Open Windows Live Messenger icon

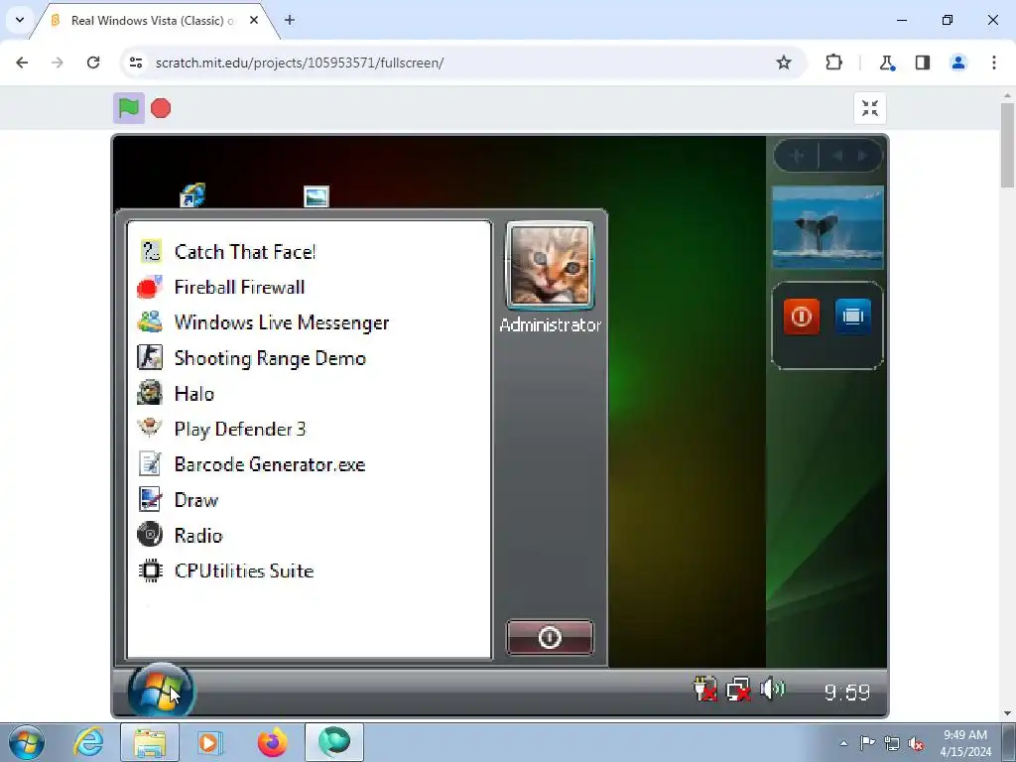click(150, 322)
